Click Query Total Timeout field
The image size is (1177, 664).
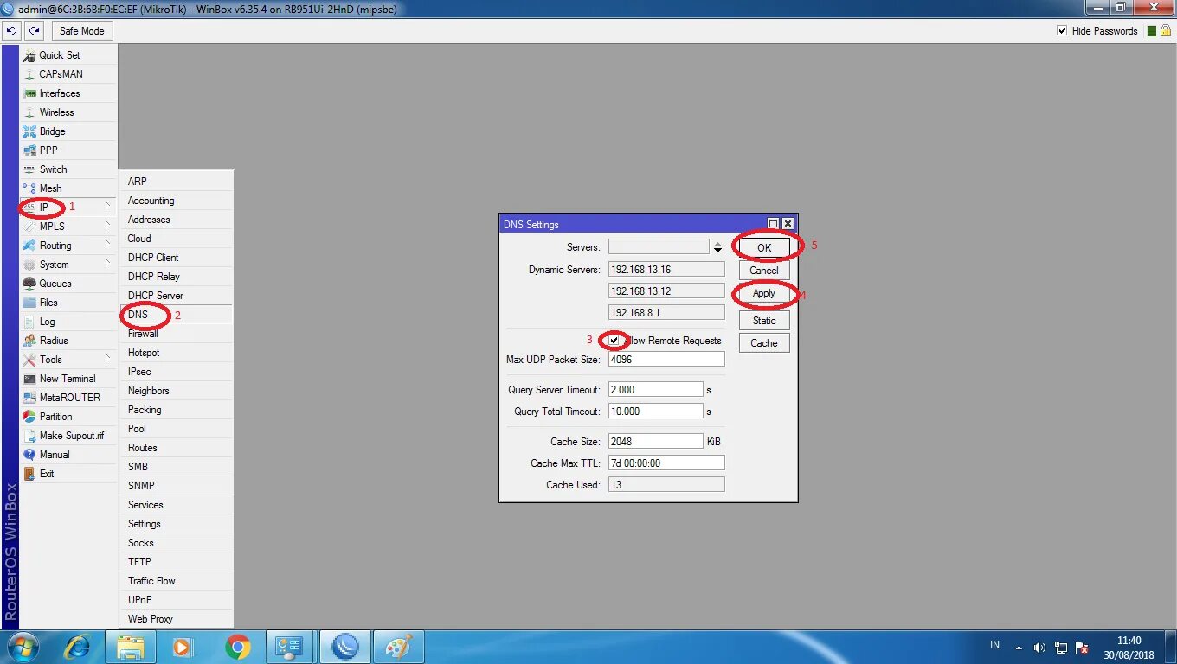[656, 411]
